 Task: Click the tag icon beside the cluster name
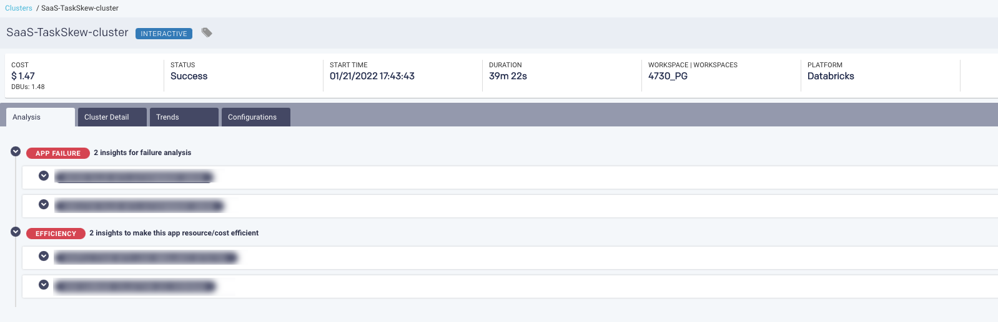[207, 32]
